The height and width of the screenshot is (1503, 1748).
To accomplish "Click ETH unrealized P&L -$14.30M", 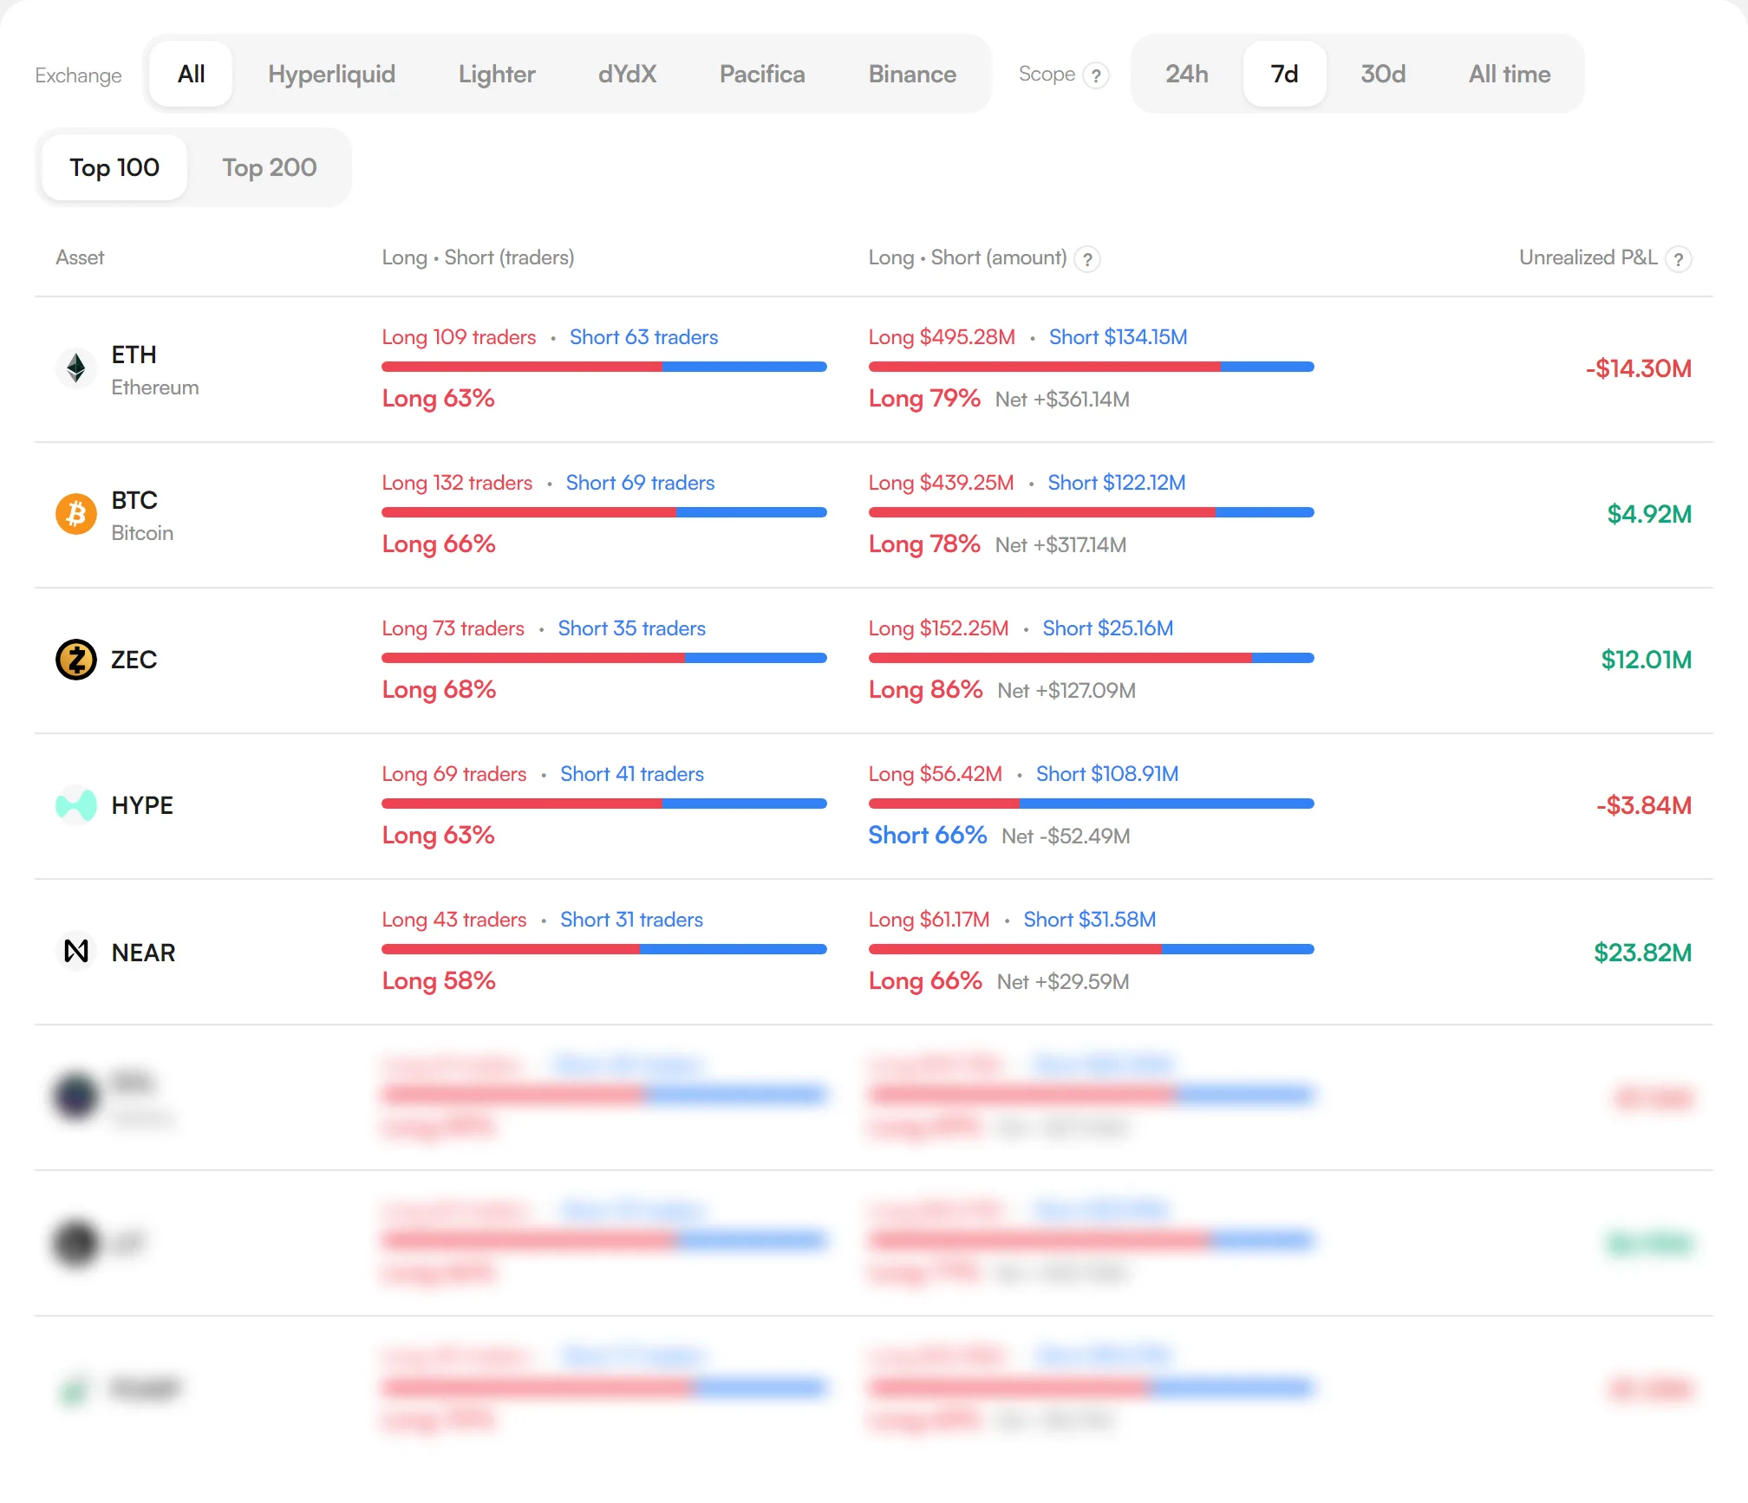I will click(1639, 368).
